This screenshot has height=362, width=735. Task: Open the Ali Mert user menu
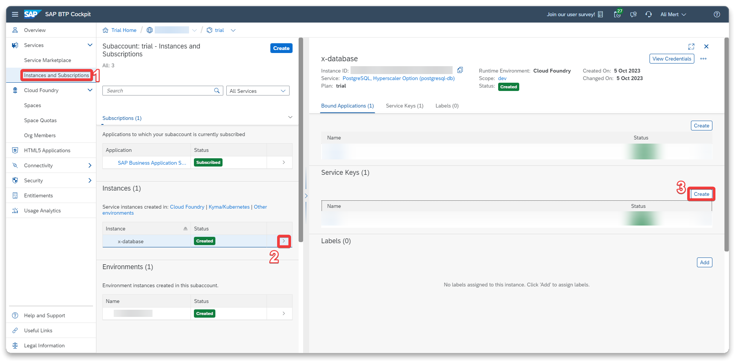click(673, 14)
